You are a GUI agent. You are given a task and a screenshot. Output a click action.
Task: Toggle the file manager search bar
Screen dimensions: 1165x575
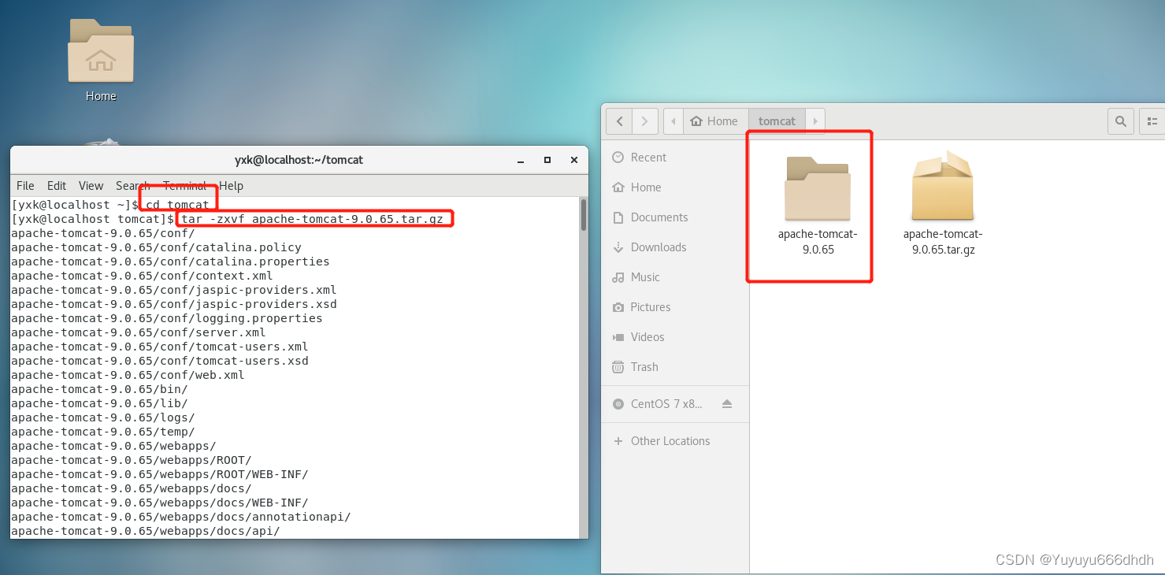click(x=1120, y=121)
